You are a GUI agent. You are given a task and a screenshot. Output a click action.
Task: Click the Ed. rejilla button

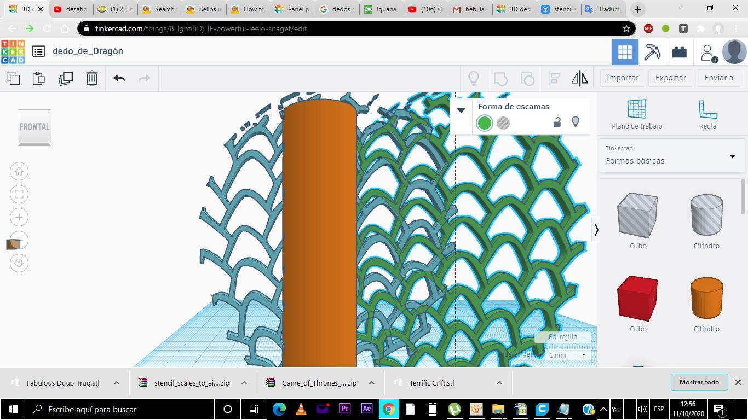tap(563, 337)
